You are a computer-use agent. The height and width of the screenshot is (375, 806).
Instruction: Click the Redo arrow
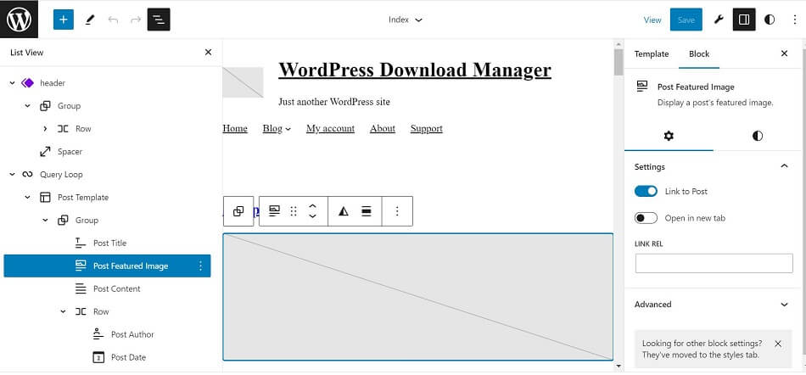pyautogui.click(x=136, y=20)
